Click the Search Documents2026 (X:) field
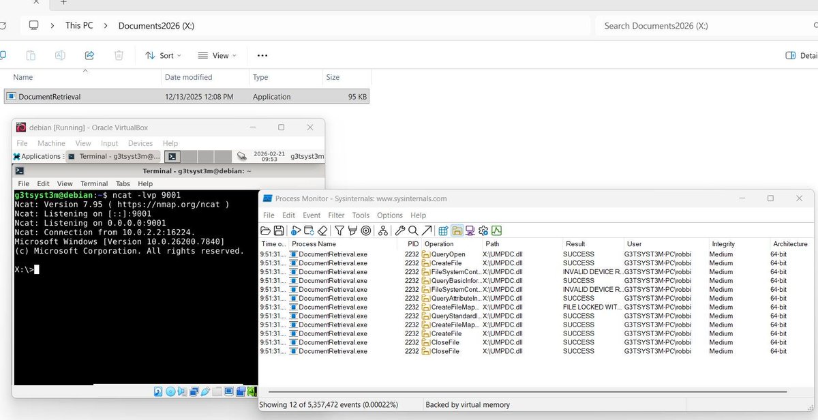 point(706,26)
